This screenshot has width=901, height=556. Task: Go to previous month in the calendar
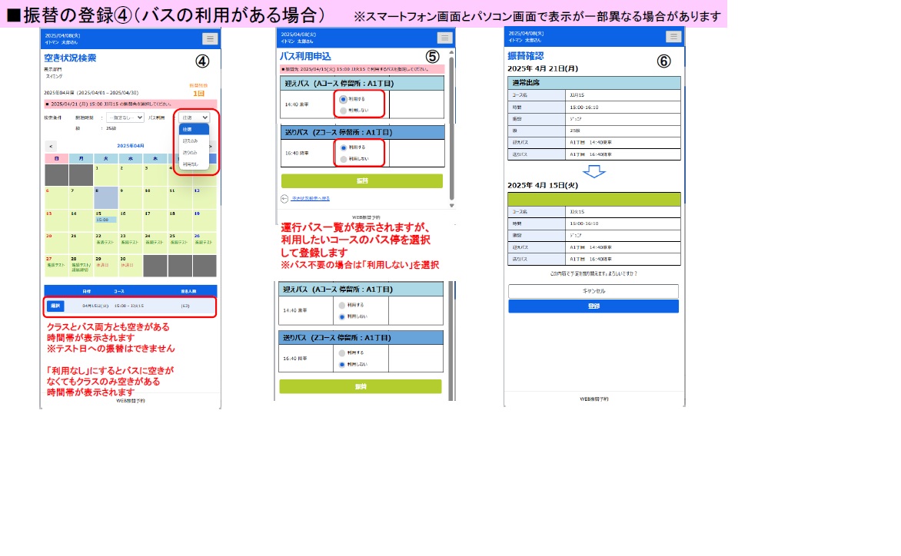tap(51, 146)
